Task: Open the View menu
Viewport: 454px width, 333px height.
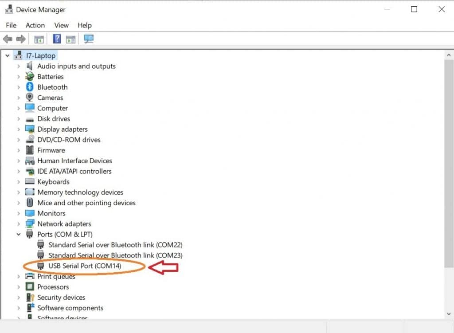Action: [61, 25]
